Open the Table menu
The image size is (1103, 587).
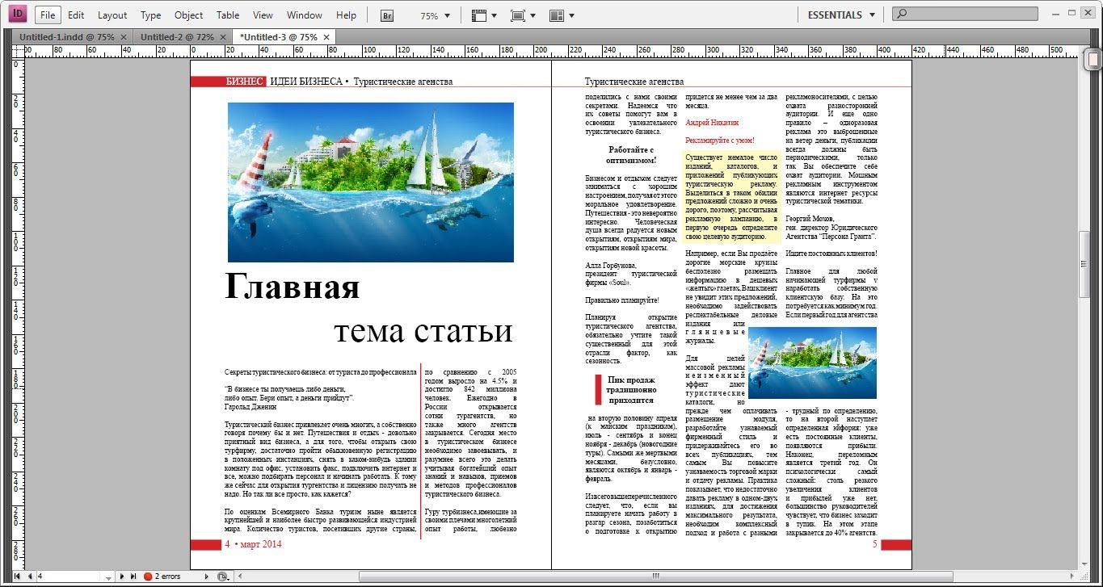[228, 15]
